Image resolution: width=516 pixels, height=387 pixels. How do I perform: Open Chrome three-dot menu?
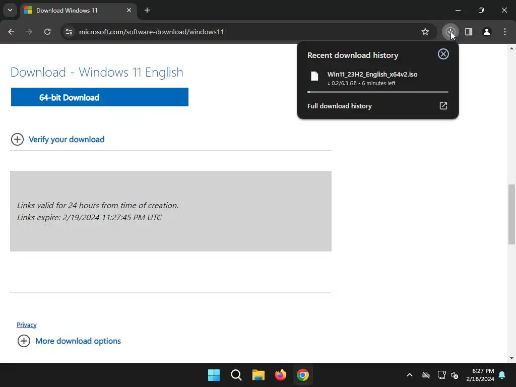click(505, 32)
